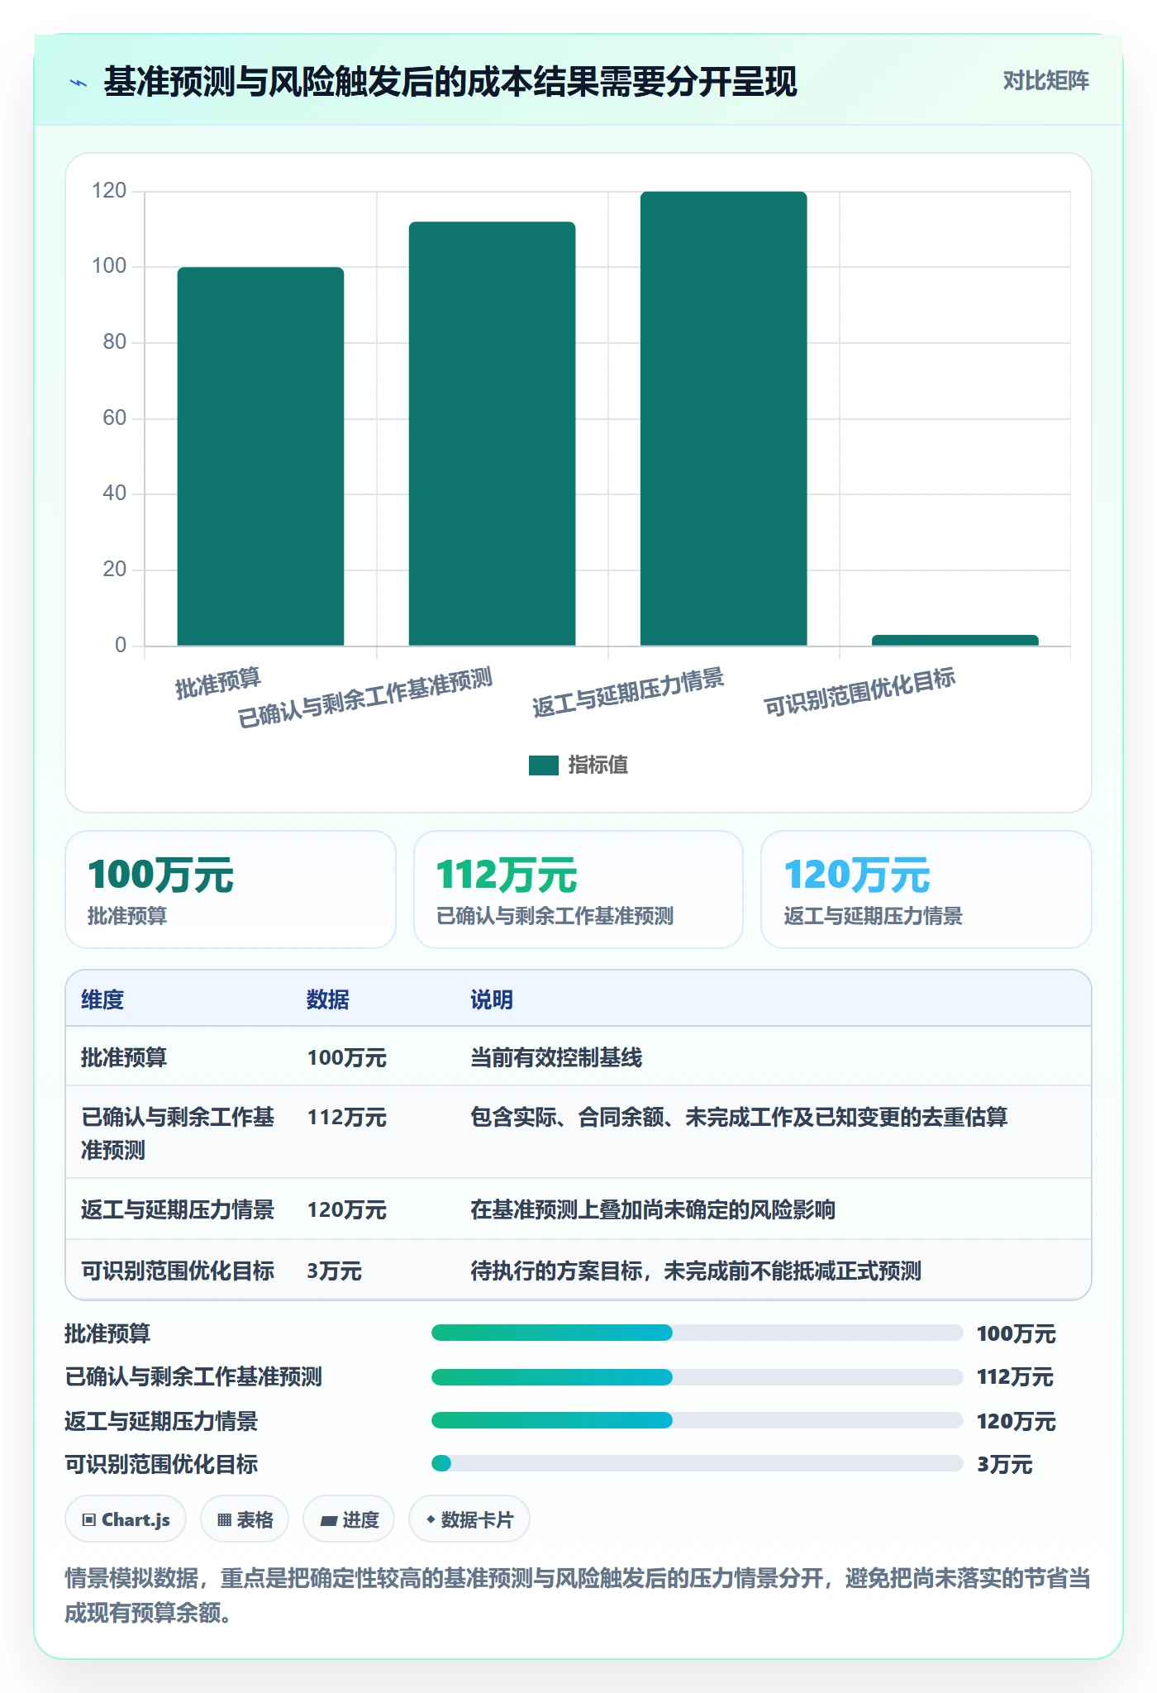Click the 在基准预测上叠加尚未确定的风险影响 cell
Screen dimensions: 1157x1693
[653, 1210]
